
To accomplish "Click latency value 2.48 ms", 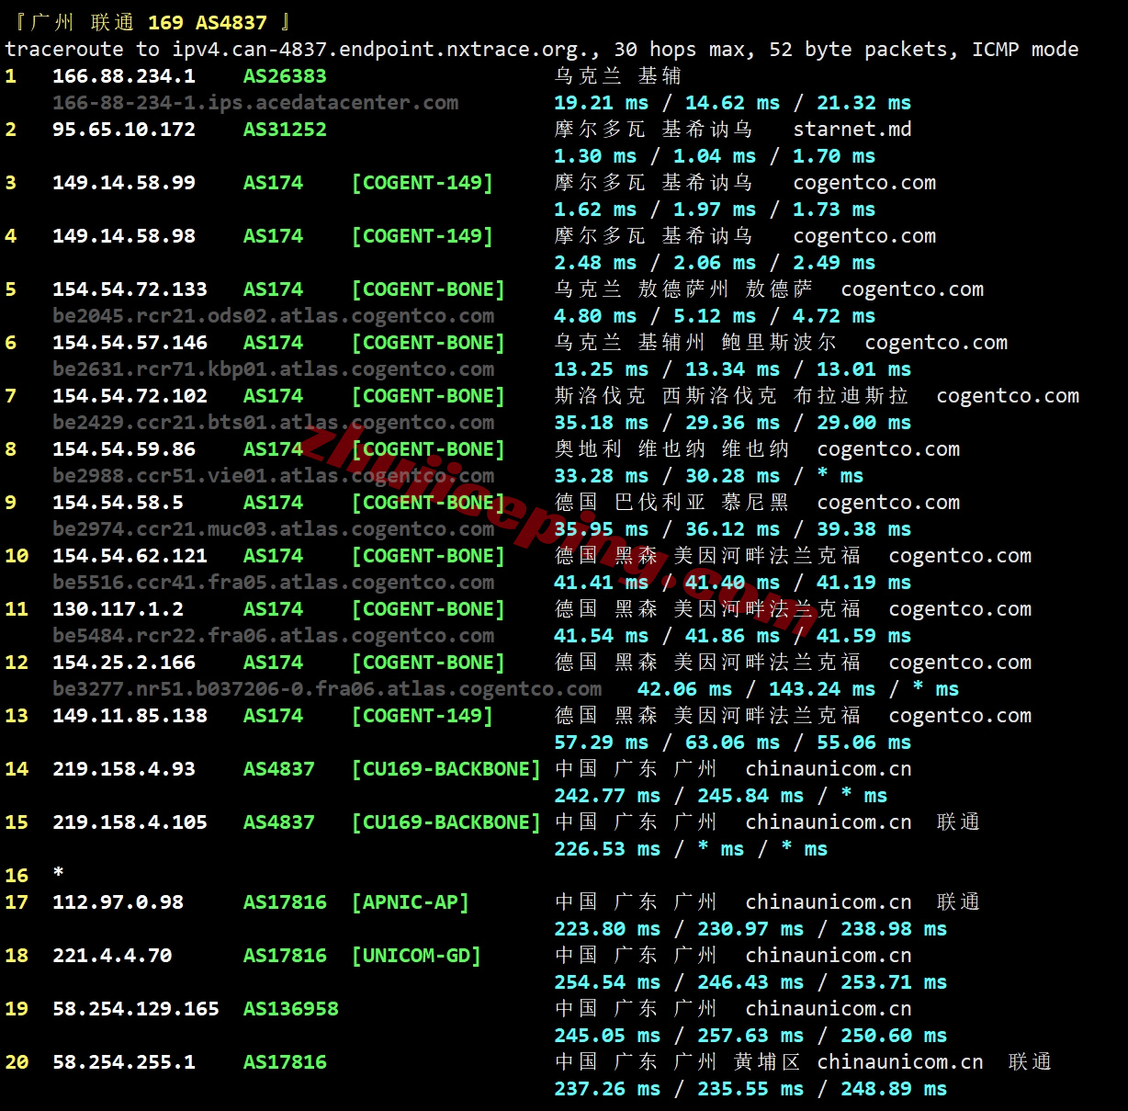I will click(595, 263).
